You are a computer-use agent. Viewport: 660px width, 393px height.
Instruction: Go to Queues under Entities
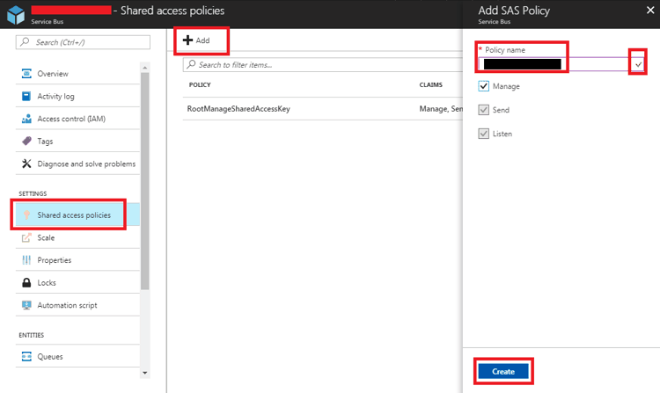click(x=50, y=357)
